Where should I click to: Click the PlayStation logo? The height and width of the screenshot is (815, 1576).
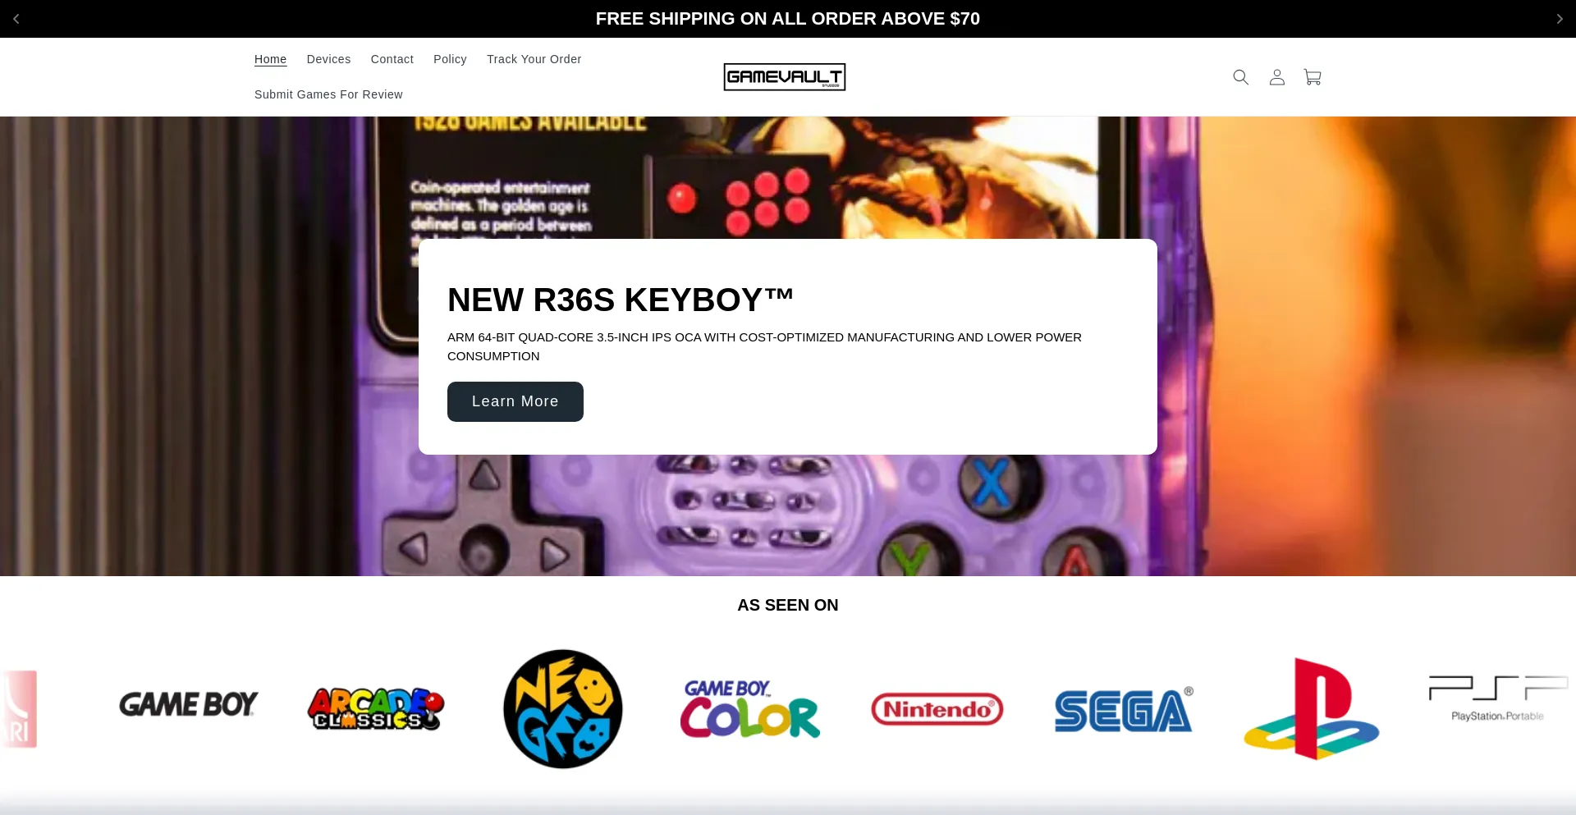click(x=1312, y=709)
